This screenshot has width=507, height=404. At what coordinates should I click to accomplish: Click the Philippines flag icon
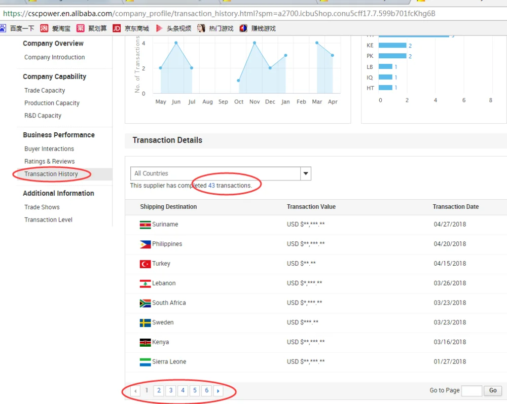point(145,244)
